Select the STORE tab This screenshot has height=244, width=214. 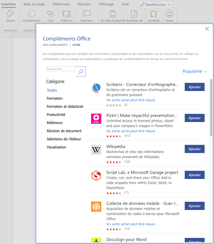77,45
